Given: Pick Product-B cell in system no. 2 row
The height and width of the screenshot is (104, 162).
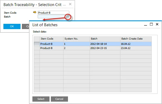Looking at the screenshot, I should point(51,48).
